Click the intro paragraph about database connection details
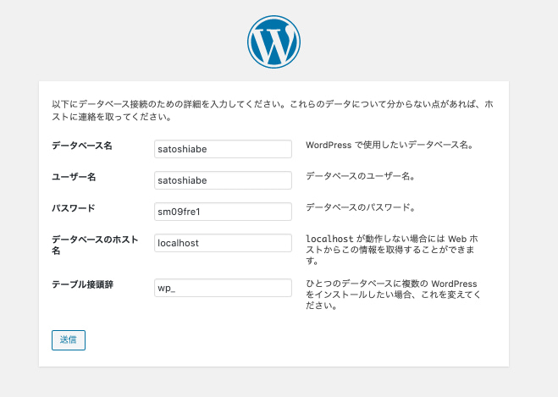 (x=273, y=111)
